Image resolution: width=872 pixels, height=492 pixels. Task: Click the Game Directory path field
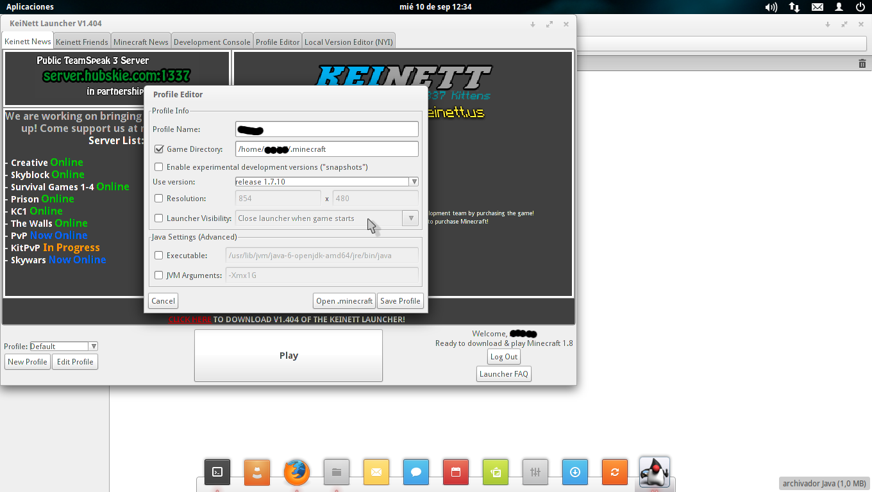(x=327, y=149)
